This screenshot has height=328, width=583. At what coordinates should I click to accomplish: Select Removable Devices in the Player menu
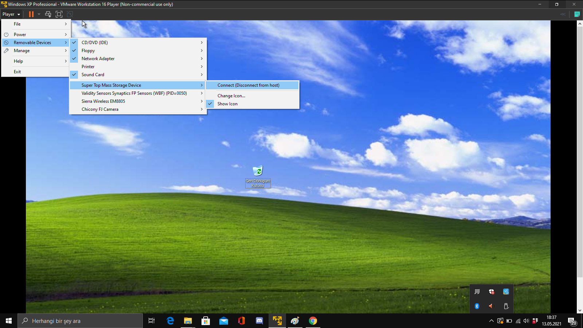coord(36,43)
